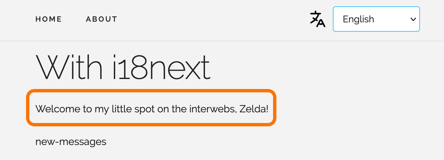Open the English language dropdown

(x=376, y=19)
